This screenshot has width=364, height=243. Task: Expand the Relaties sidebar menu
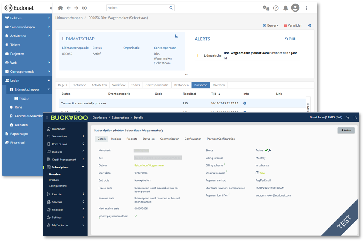pyautogui.click(x=27, y=18)
